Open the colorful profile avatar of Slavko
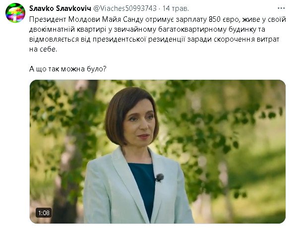The width and height of the screenshot is (292, 228). click(15, 13)
